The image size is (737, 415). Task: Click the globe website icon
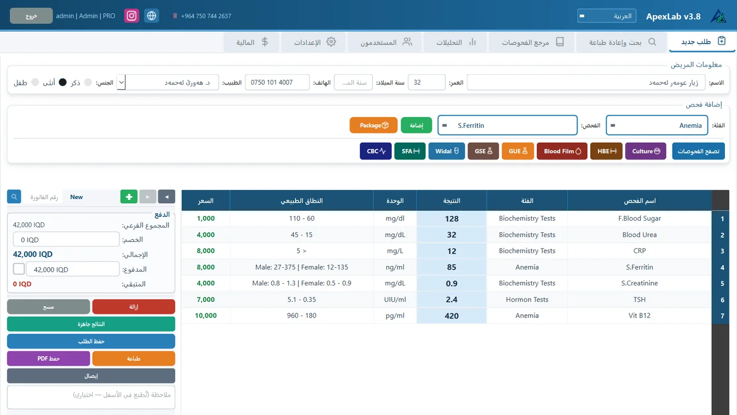tap(152, 16)
